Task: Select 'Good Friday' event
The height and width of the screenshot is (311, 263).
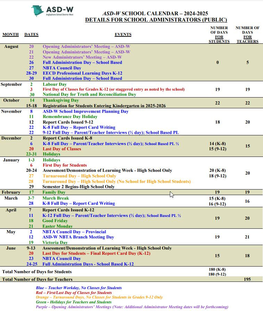Action: coord(55,221)
